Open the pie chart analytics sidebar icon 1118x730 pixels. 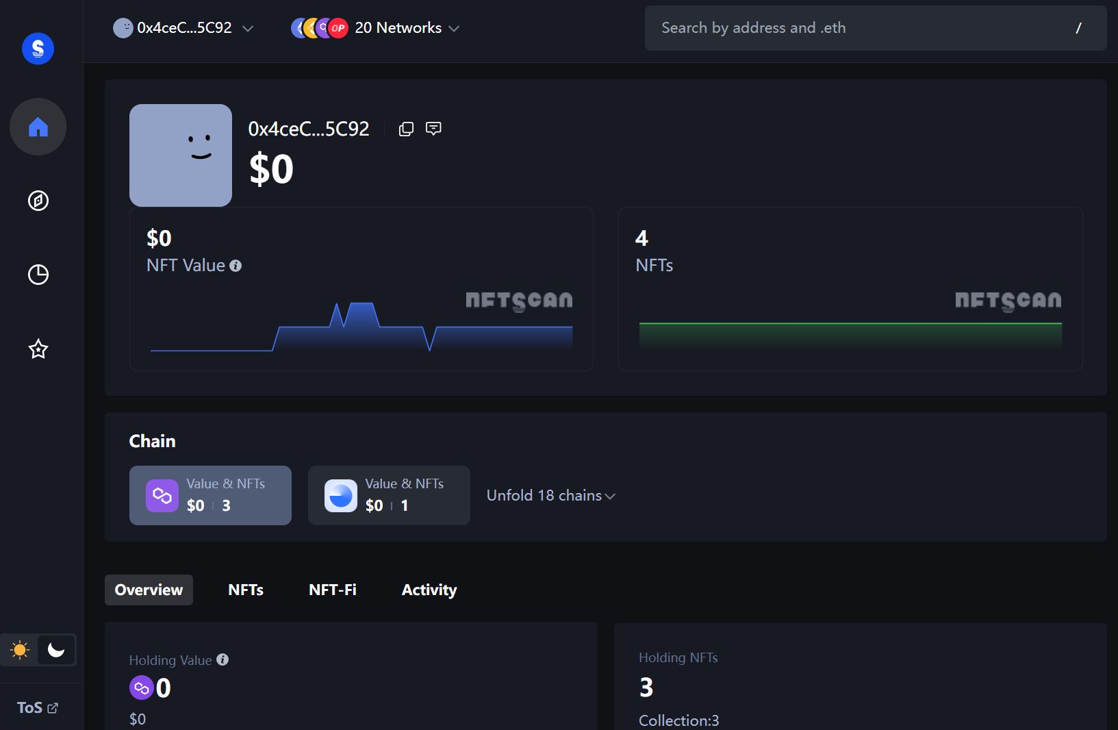pyautogui.click(x=38, y=275)
